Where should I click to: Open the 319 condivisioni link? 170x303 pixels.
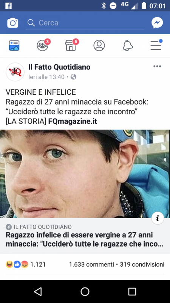click(x=142, y=264)
